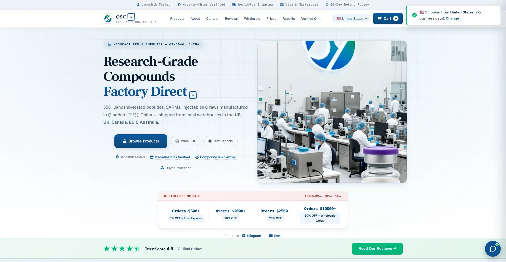
Task: Click the laboratory hero image
Action: (x=332, y=112)
